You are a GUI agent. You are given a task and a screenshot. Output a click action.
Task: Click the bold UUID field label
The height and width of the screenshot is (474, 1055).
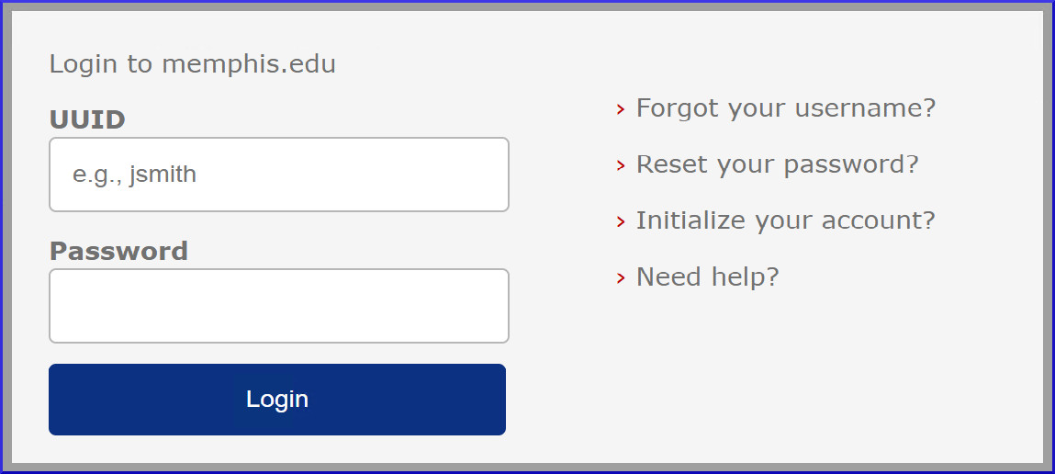(x=87, y=119)
